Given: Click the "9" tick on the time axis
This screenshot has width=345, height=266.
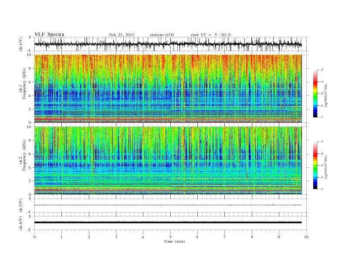Looking at the screenshot, I should pyautogui.click(x=279, y=237).
